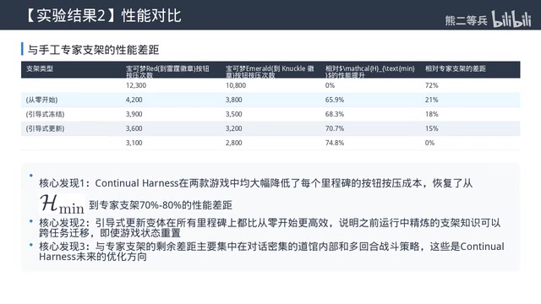Select the 15% value

click(x=431, y=128)
